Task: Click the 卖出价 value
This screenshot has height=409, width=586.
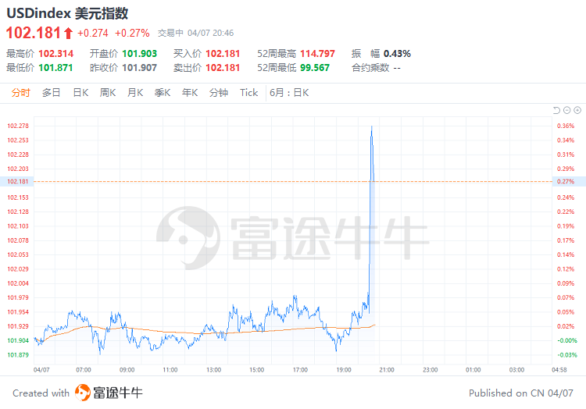Action: click(x=223, y=68)
